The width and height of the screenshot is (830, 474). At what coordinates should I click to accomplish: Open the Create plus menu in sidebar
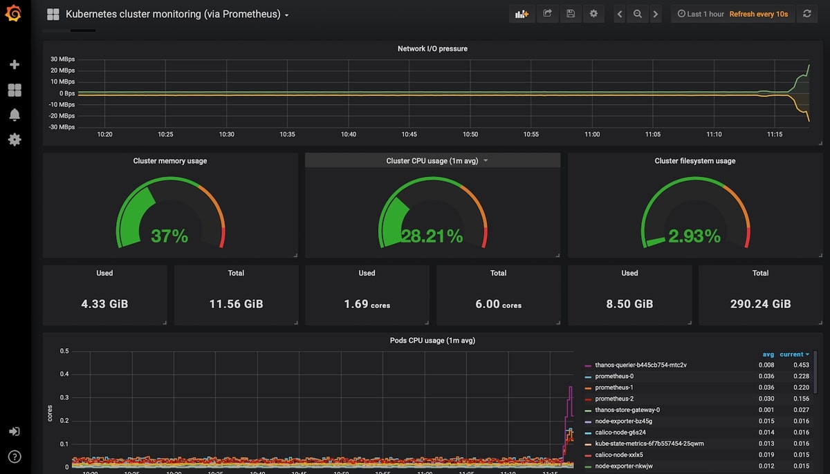click(x=15, y=65)
